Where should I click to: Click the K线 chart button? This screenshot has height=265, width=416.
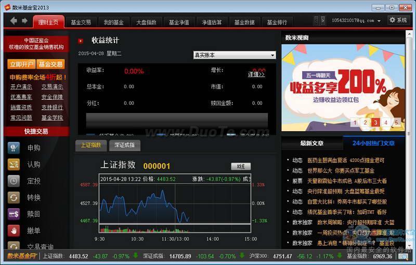(240, 167)
